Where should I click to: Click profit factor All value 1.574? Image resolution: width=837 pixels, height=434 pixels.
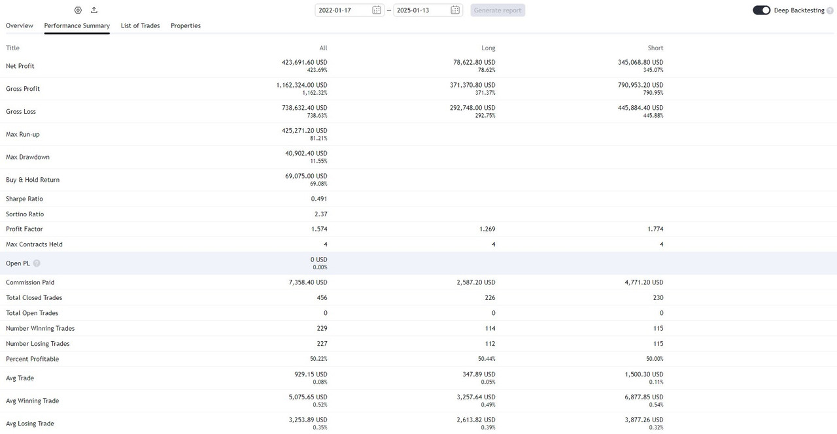tap(320, 229)
